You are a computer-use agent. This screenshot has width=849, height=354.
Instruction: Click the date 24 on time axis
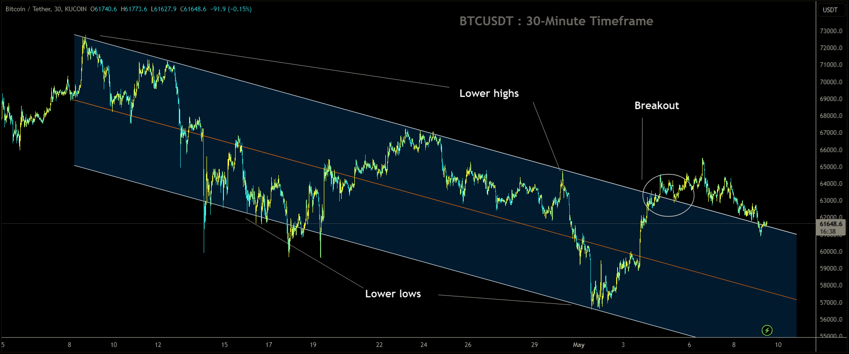pyautogui.click(x=424, y=345)
